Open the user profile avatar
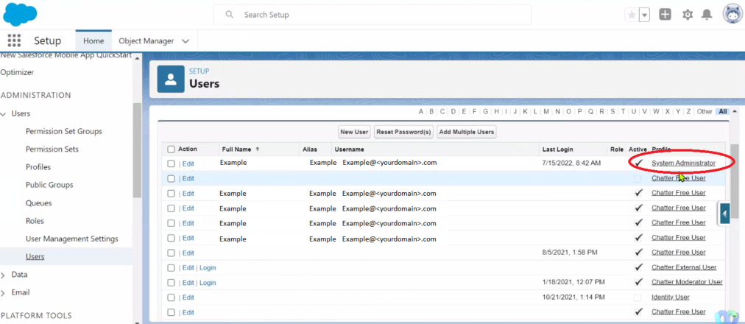Viewport: 745px width, 324px height. click(x=732, y=14)
